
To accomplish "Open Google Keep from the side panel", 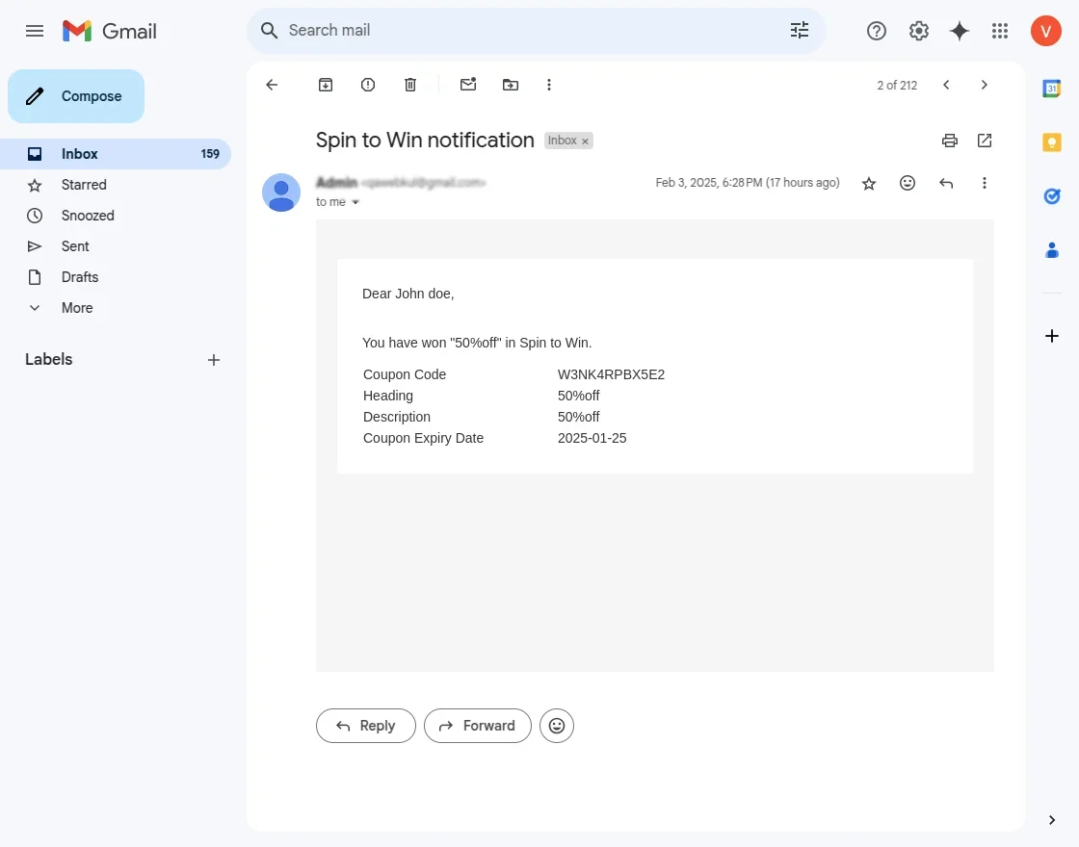I will [x=1052, y=141].
